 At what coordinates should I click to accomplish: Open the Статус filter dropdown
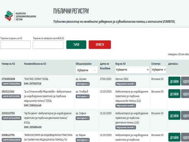(x=158, y=69)
